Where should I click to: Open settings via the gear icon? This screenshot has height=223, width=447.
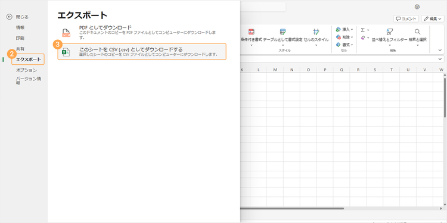pyautogui.click(x=417, y=7)
